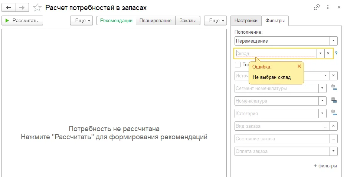Clear the Вид заказа field with X
347x177 pixels.
click(x=334, y=126)
